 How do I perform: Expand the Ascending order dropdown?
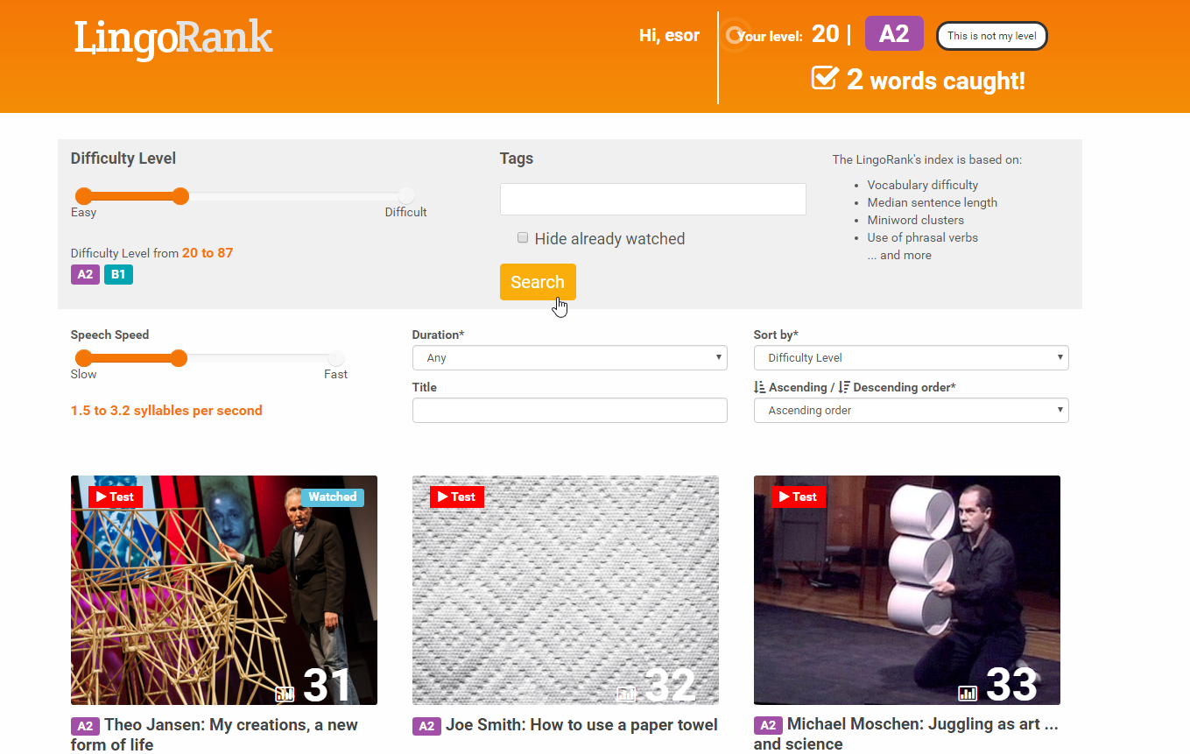(x=911, y=410)
